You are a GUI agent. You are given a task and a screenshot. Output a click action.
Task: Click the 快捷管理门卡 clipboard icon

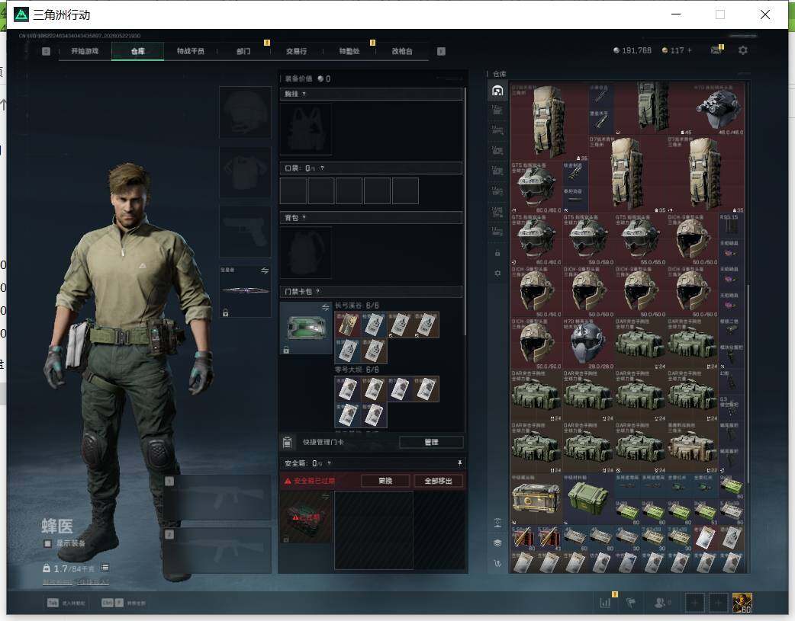point(287,442)
